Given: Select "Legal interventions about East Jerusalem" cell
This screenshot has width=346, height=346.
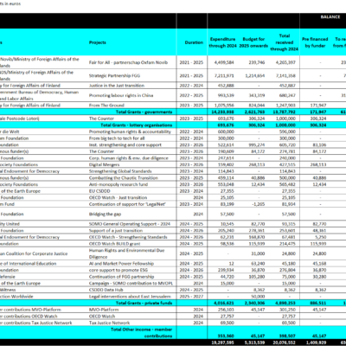Looking at the screenshot, I should (x=130, y=297).
